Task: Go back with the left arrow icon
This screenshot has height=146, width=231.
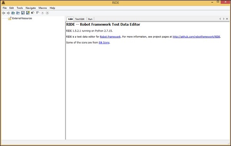Action: coord(3,13)
